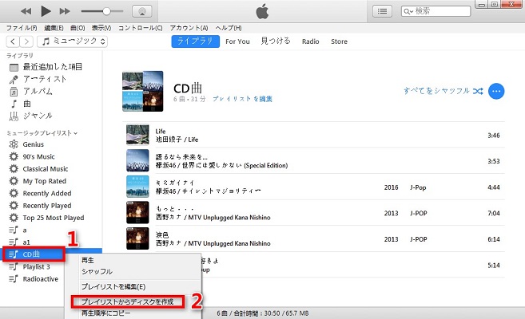Select the ライブラリ tab
Viewport: 525px width, 319px height.
tap(196, 41)
